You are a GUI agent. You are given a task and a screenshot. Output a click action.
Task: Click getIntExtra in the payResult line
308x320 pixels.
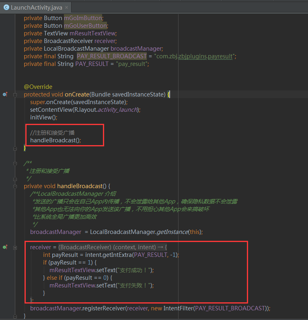(x=116, y=255)
